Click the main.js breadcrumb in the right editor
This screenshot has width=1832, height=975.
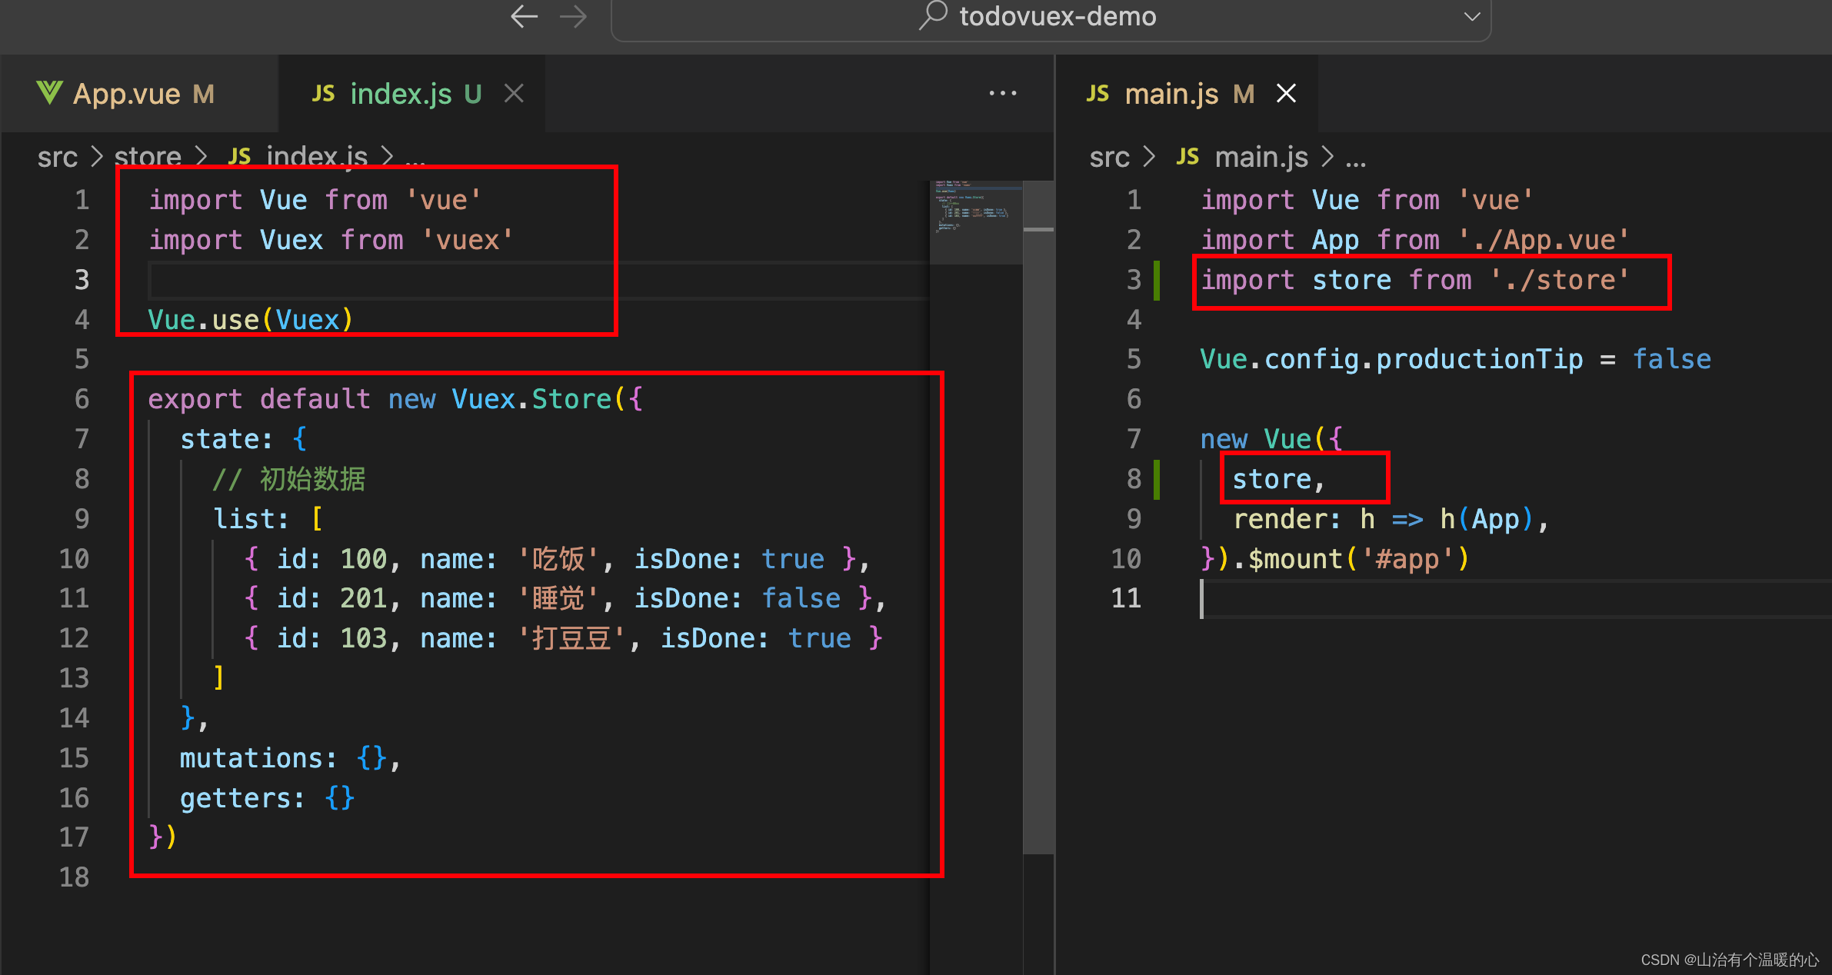pos(1261,157)
